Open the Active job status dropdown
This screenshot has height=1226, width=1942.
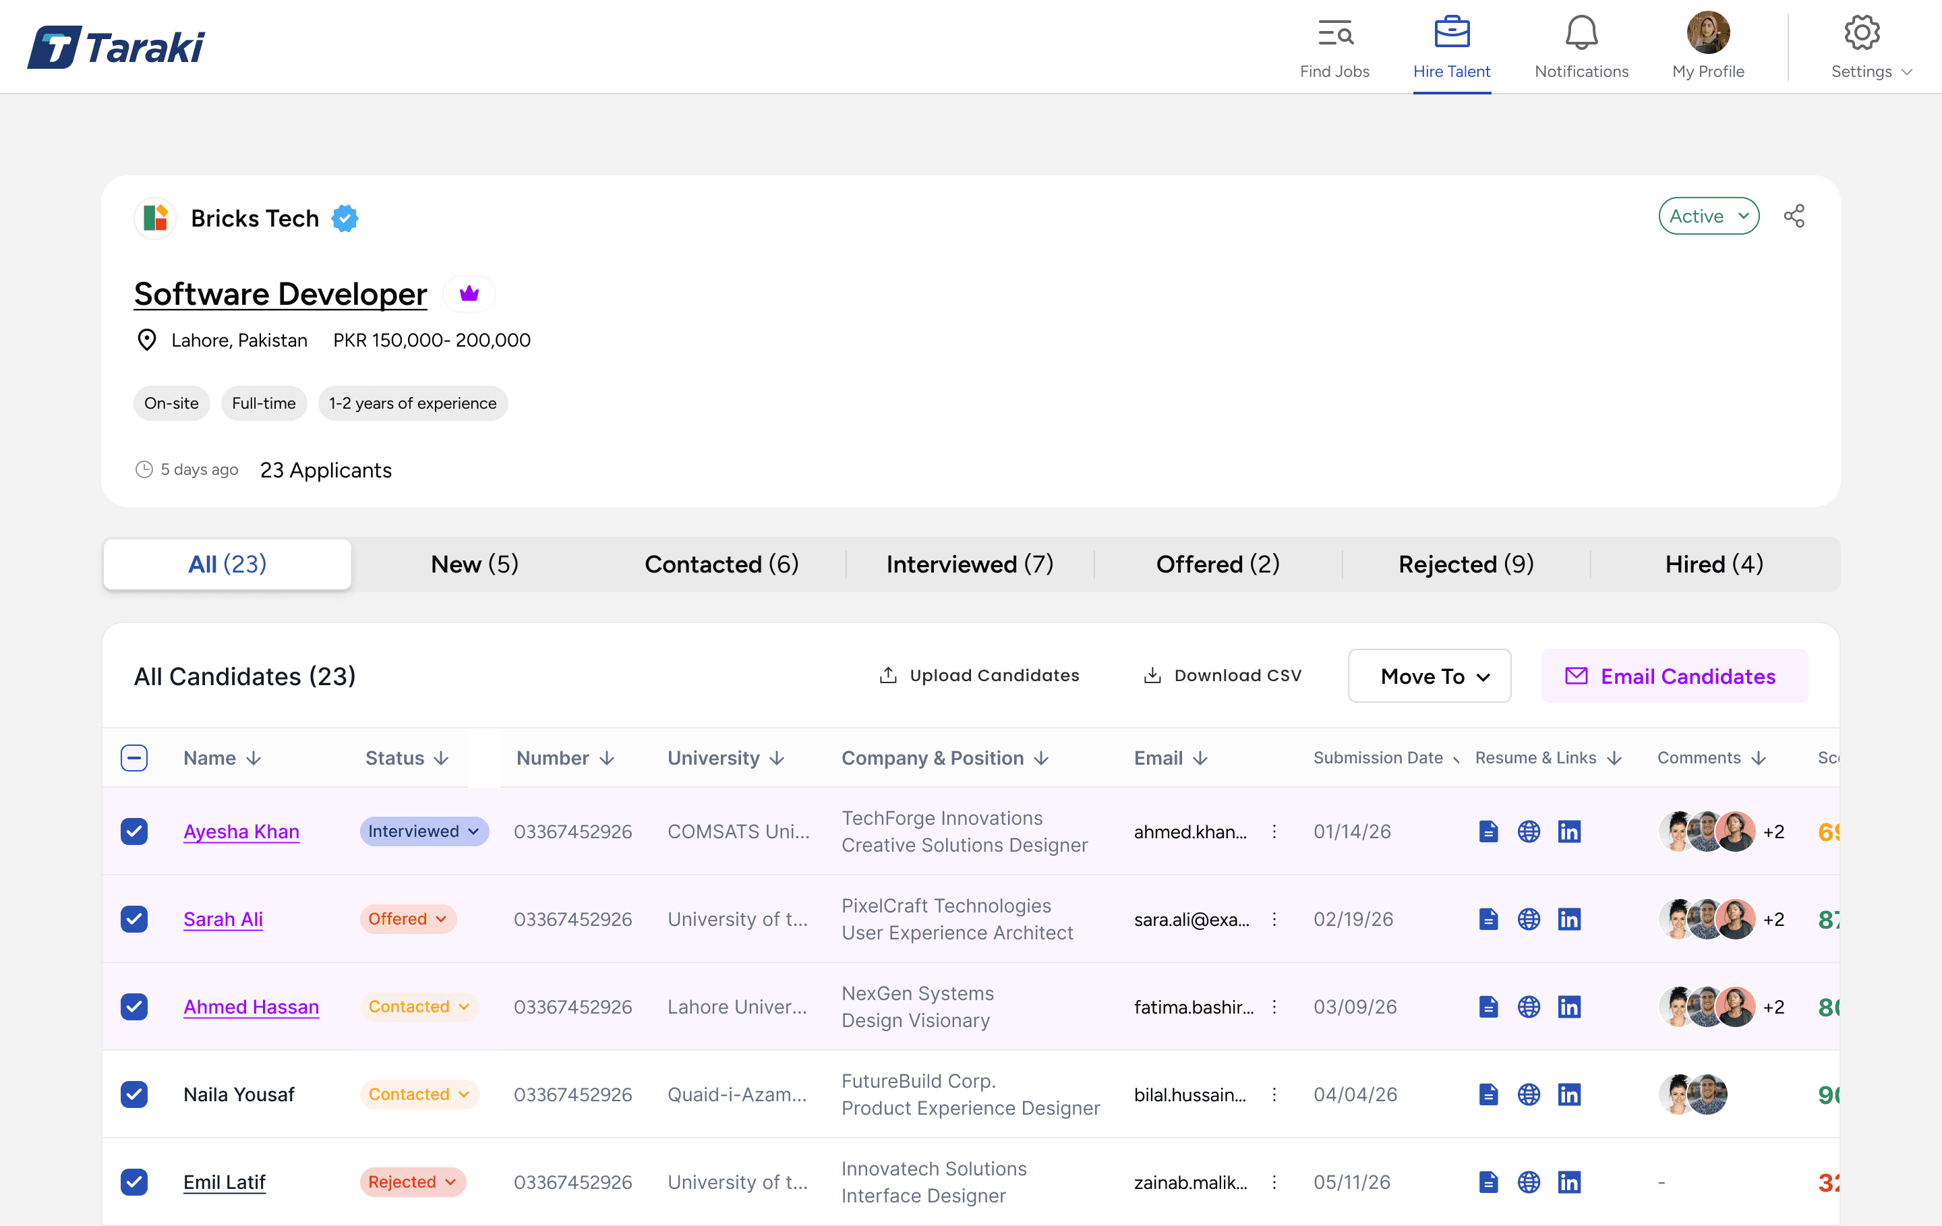[1708, 215]
